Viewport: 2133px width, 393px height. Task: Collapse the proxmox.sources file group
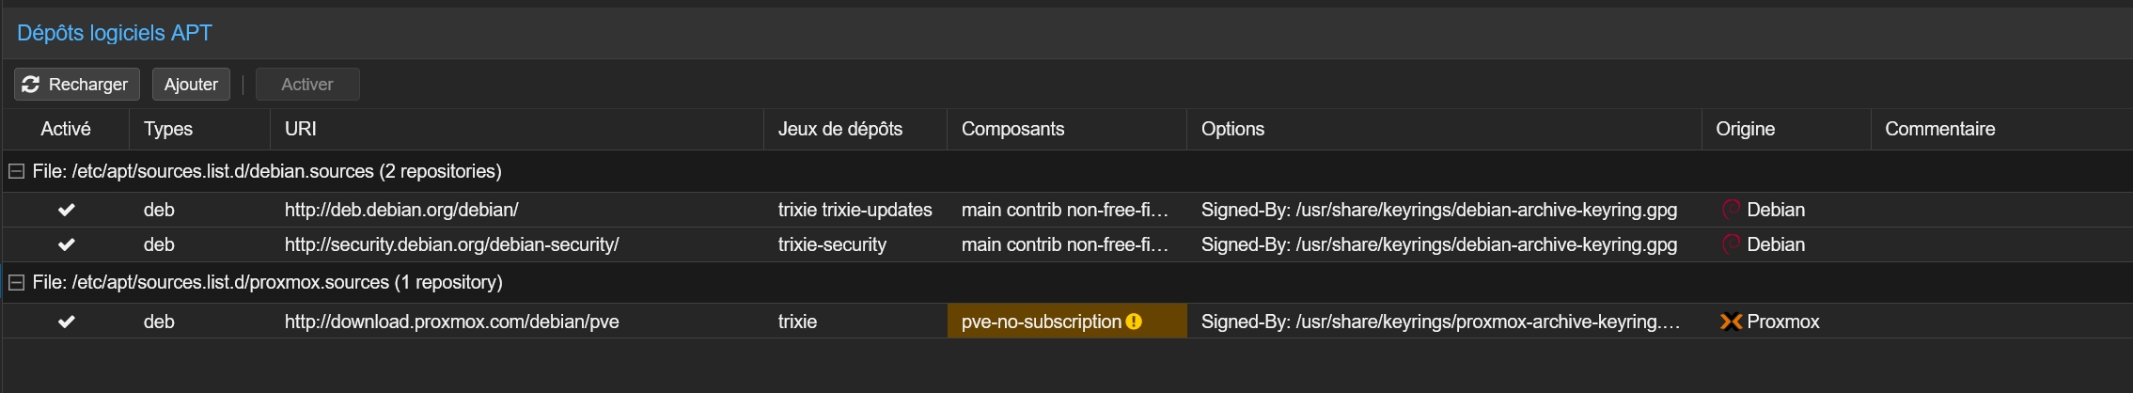tap(16, 282)
